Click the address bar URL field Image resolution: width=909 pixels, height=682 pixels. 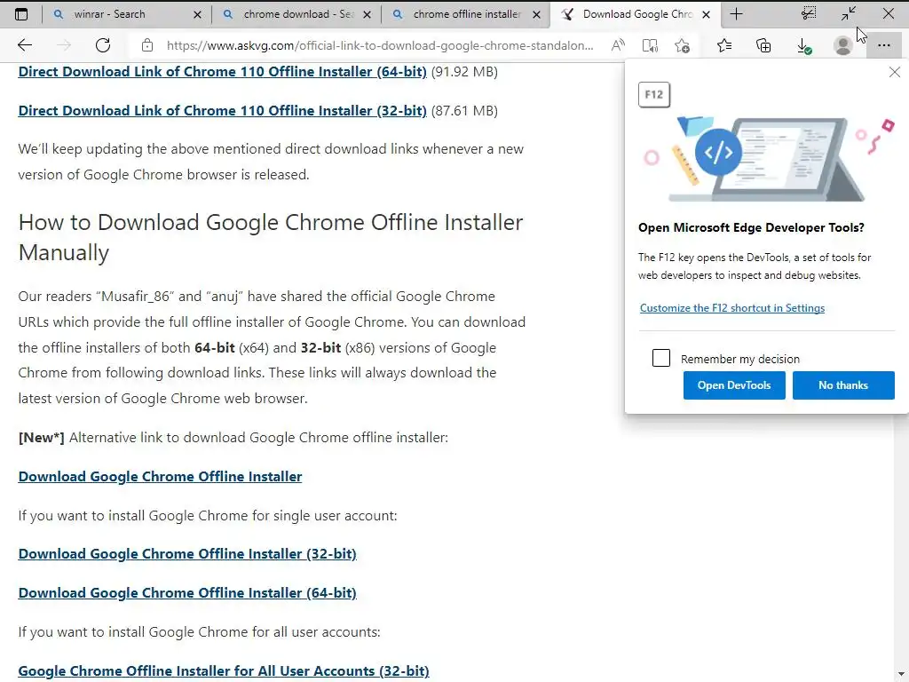click(380, 45)
